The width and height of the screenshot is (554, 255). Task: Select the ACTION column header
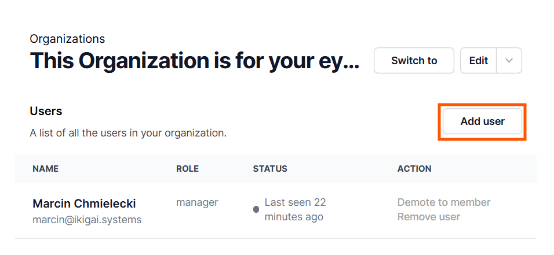pyautogui.click(x=414, y=169)
